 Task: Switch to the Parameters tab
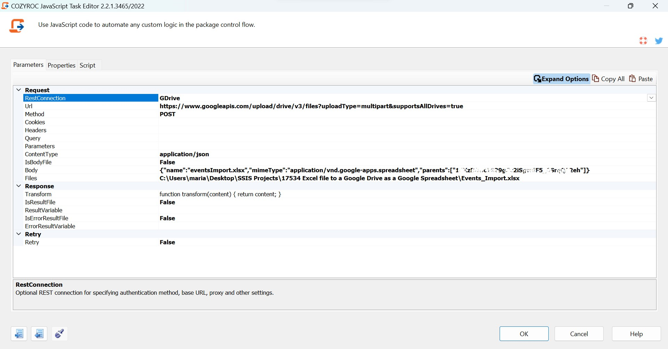coord(28,65)
